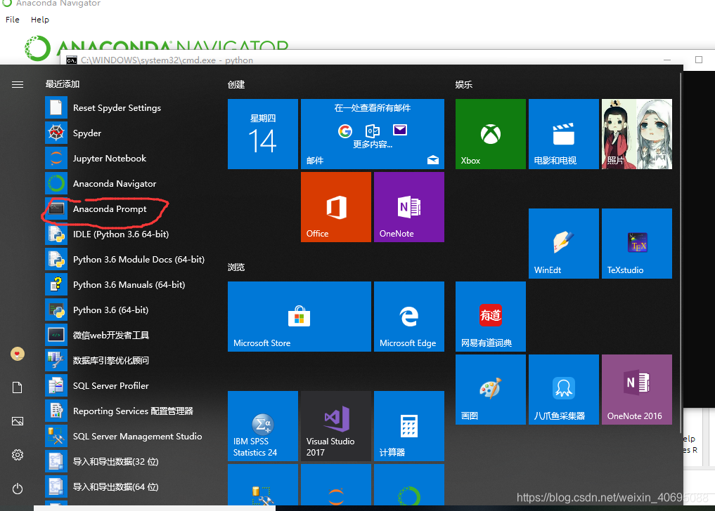
Task: Open Help menu in Anaconda Navigator
Action: point(39,20)
